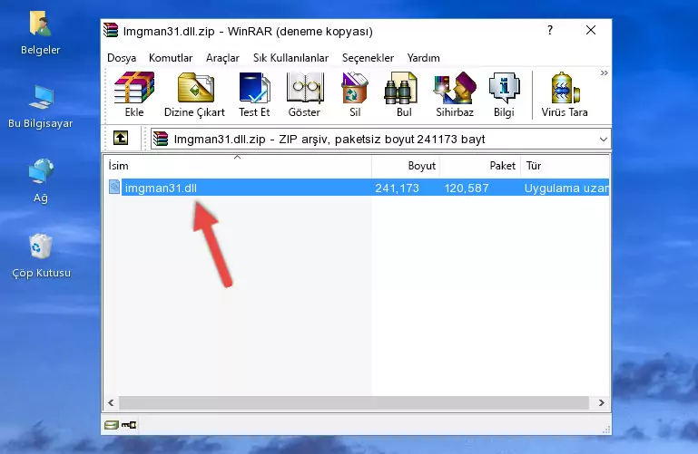Click the drive icon in status bar
The image size is (698, 454).
point(112,425)
